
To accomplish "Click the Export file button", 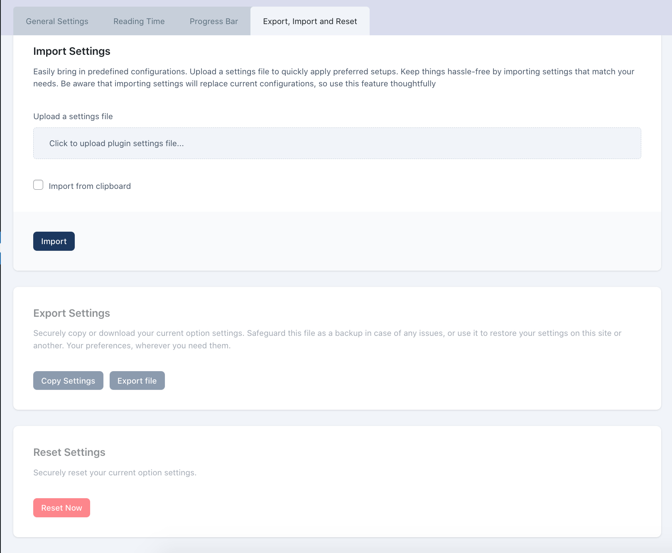I will pyautogui.click(x=137, y=381).
